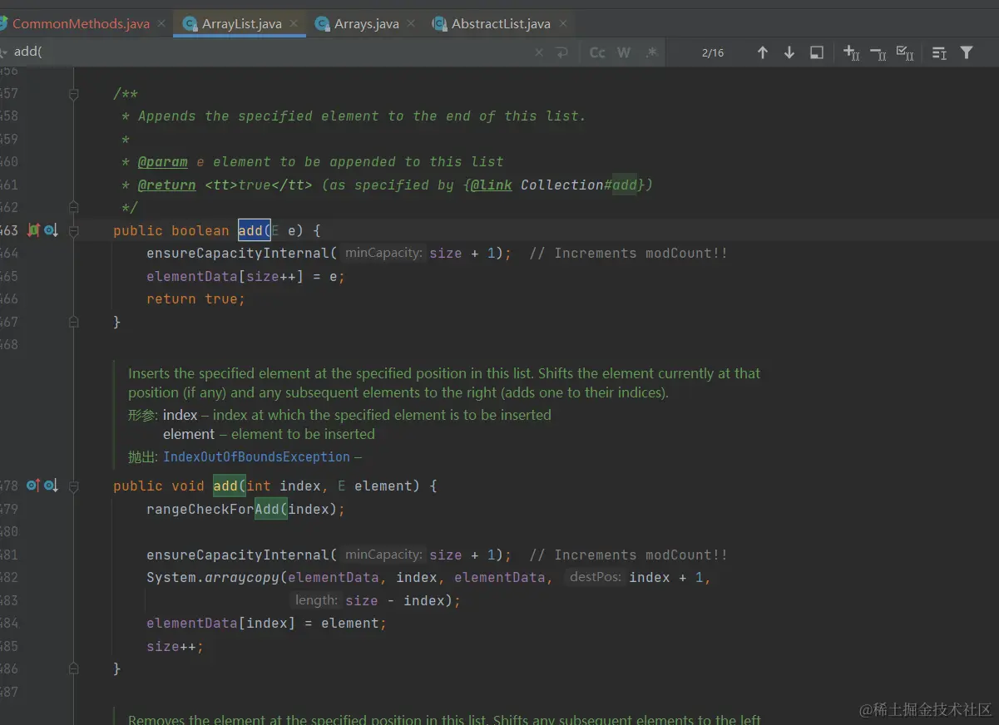Fold the add(E e) method at line 463
This screenshot has width=999, height=725.
(x=74, y=230)
